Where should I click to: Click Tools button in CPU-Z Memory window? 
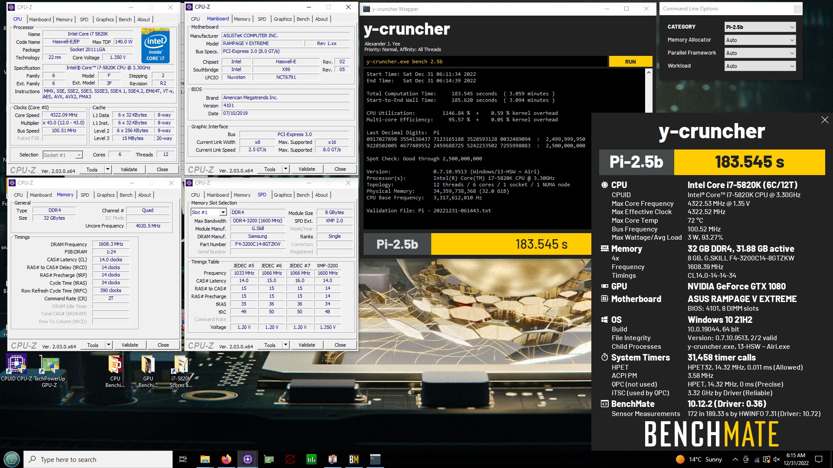click(93, 345)
